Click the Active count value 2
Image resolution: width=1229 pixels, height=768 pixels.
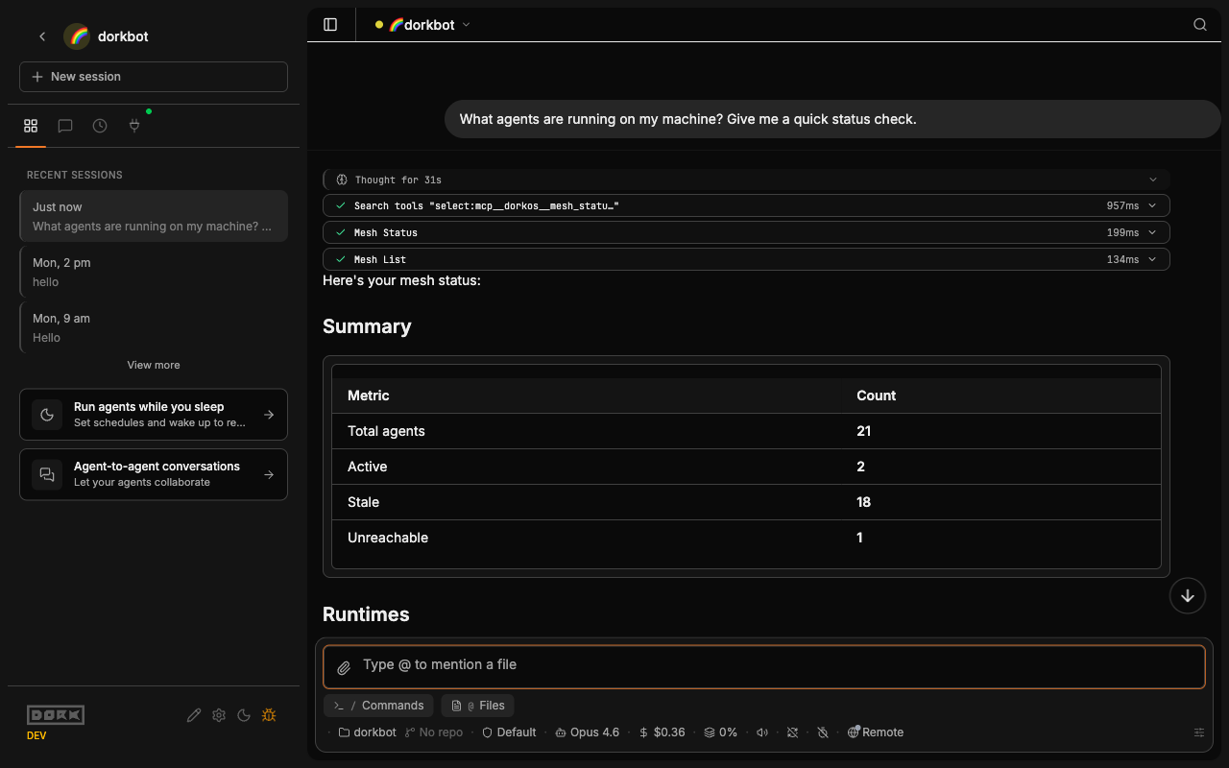[x=860, y=467]
